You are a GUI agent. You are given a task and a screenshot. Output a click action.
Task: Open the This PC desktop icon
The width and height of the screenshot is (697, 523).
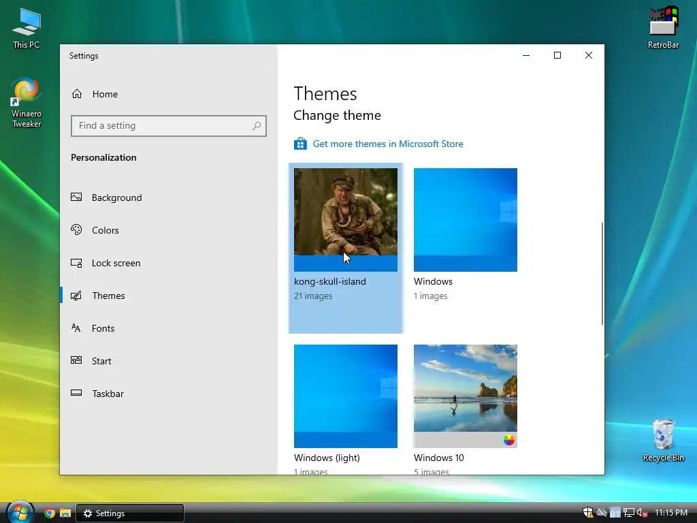[x=27, y=22]
